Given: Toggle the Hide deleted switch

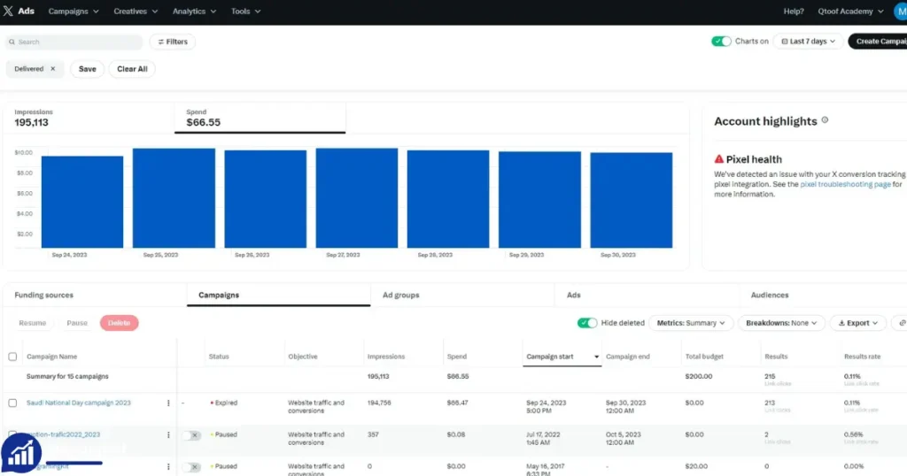Looking at the screenshot, I should tap(587, 323).
